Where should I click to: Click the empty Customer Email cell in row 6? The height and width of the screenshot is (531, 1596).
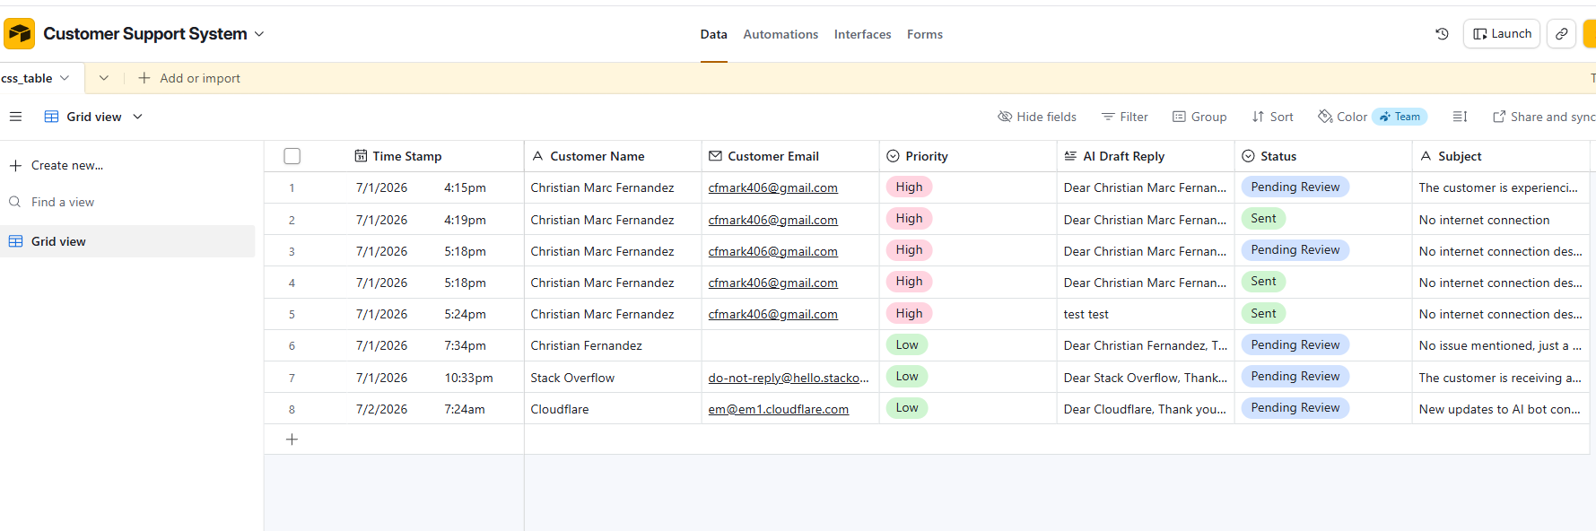pos(789,345)
